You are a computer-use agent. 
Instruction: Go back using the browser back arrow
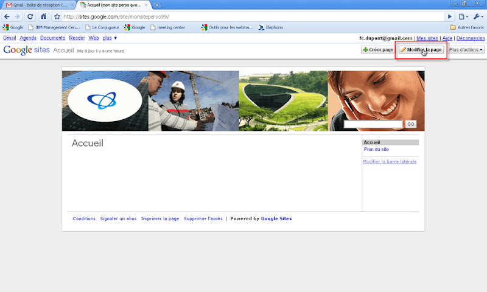pos(7,16)
